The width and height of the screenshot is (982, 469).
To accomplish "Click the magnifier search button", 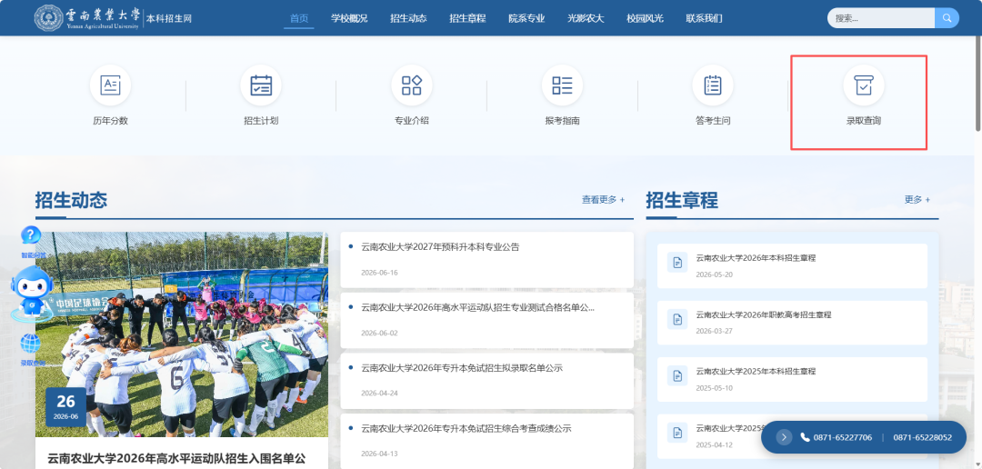I will [x=947, y=18].
